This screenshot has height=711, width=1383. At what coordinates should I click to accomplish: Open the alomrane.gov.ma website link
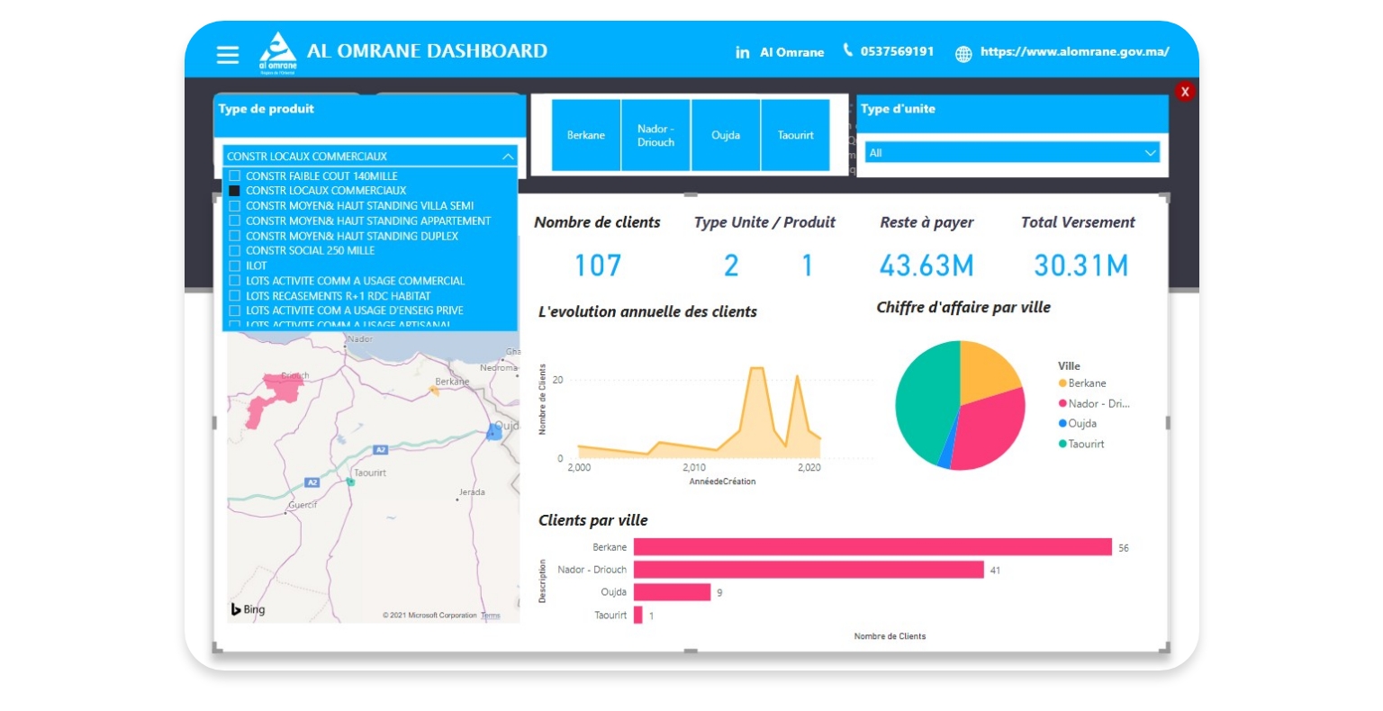click(1074, 52)
